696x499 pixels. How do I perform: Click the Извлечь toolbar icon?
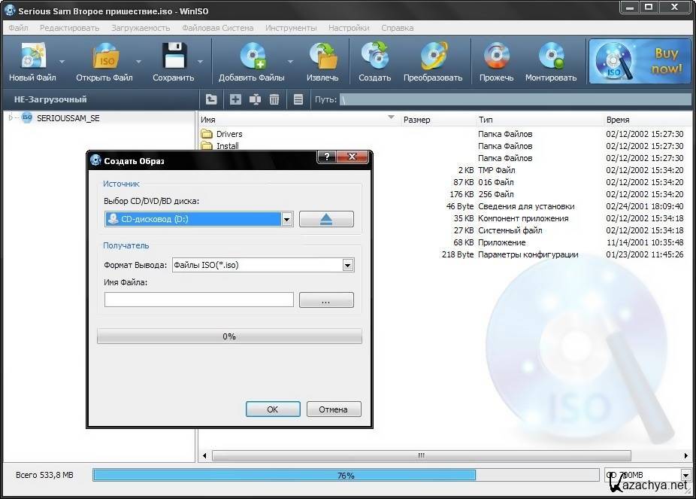[x=322, y=59]
